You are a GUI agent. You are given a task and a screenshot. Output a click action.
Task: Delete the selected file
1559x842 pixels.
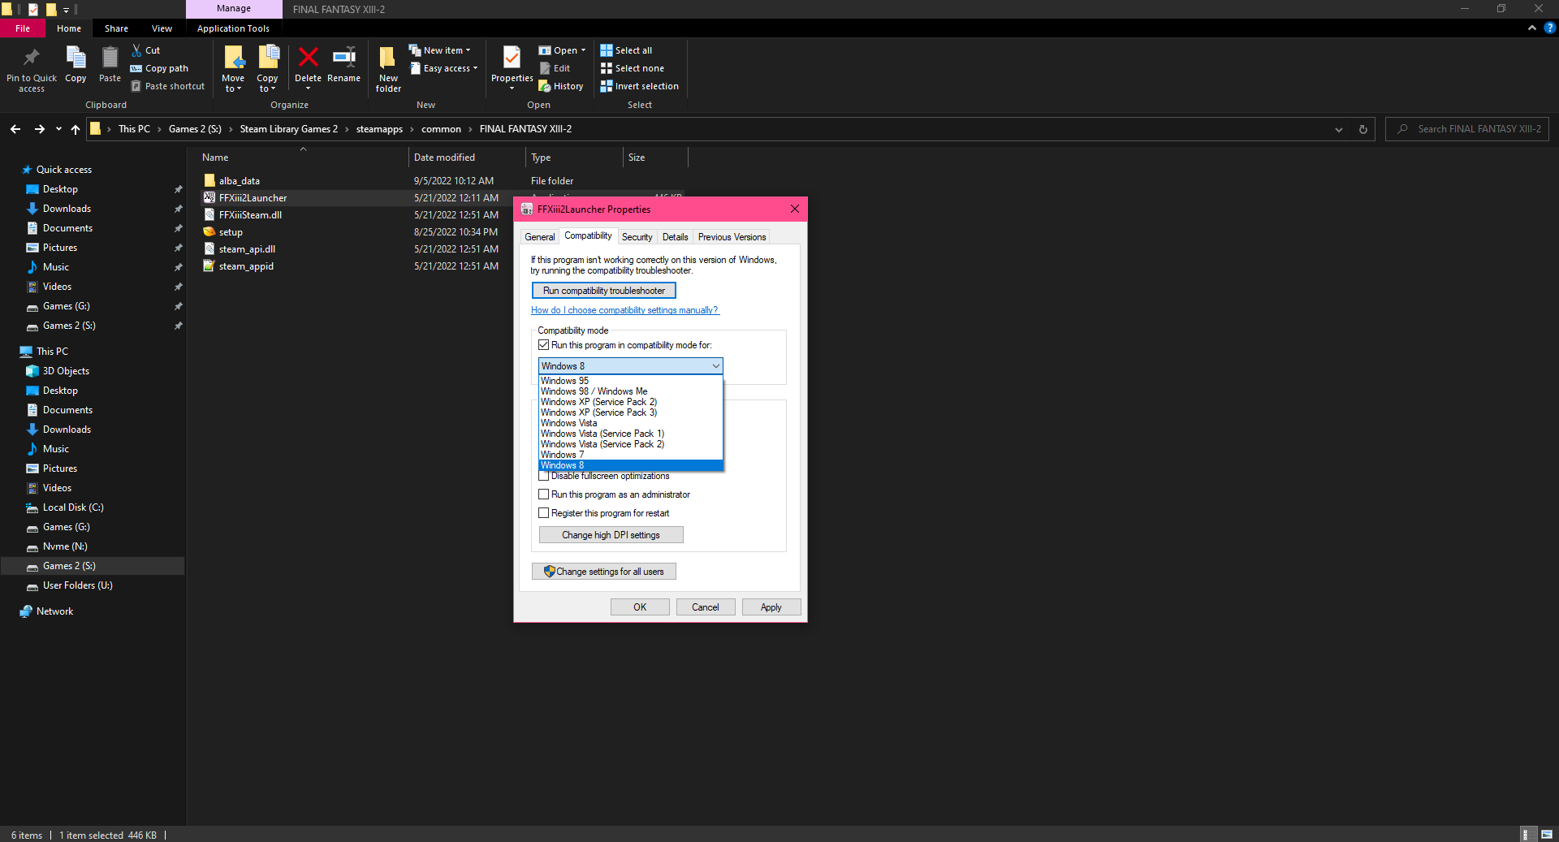pyautogui.click(x=308, y=65)
